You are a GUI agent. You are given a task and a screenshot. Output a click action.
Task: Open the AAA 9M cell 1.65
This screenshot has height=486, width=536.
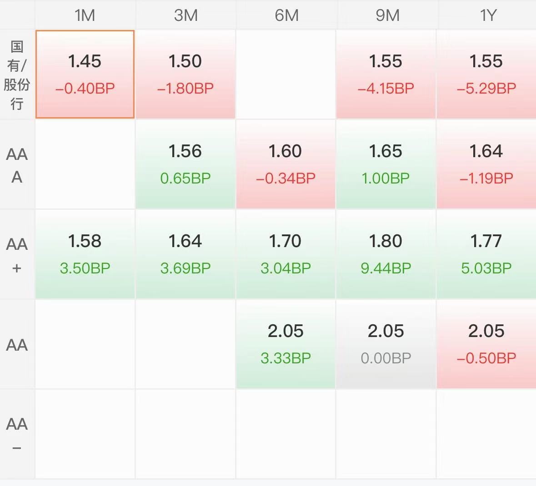tap(386, 164)
